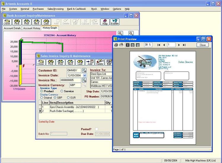Go to next page in Print Preview

(179, 45)
